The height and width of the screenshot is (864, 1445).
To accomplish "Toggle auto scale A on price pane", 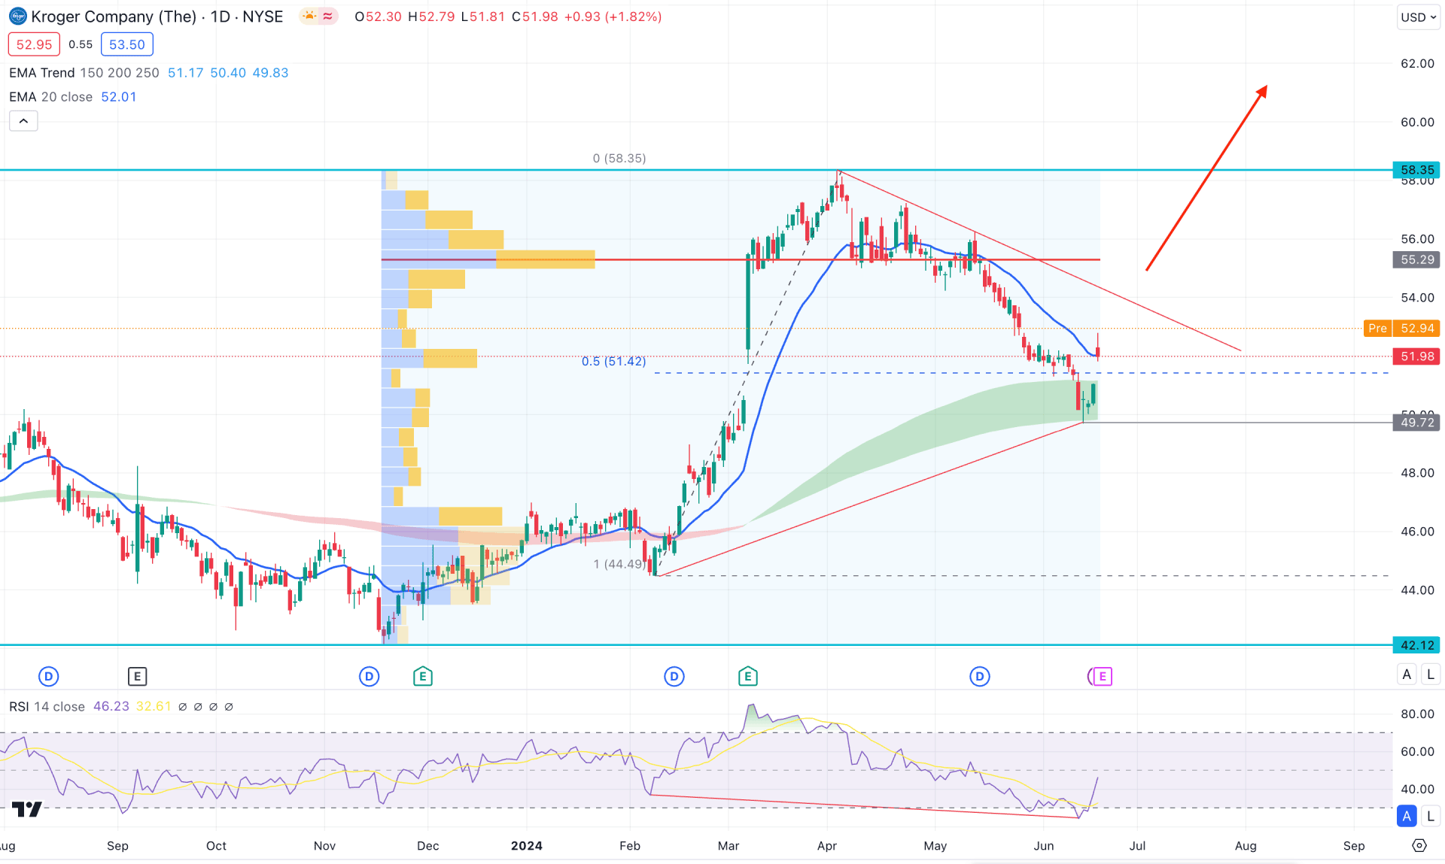I will (x=1407, y=675).
